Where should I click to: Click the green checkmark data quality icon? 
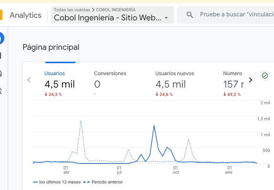pyautogui.click(x=265, y=76)
